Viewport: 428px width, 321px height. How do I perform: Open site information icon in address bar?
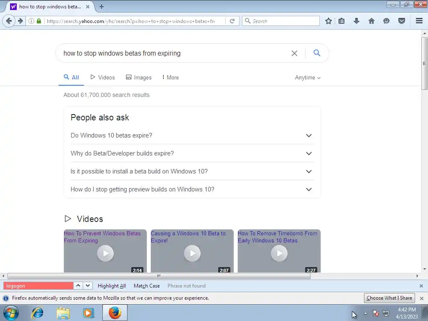click(x=31, y=21)
